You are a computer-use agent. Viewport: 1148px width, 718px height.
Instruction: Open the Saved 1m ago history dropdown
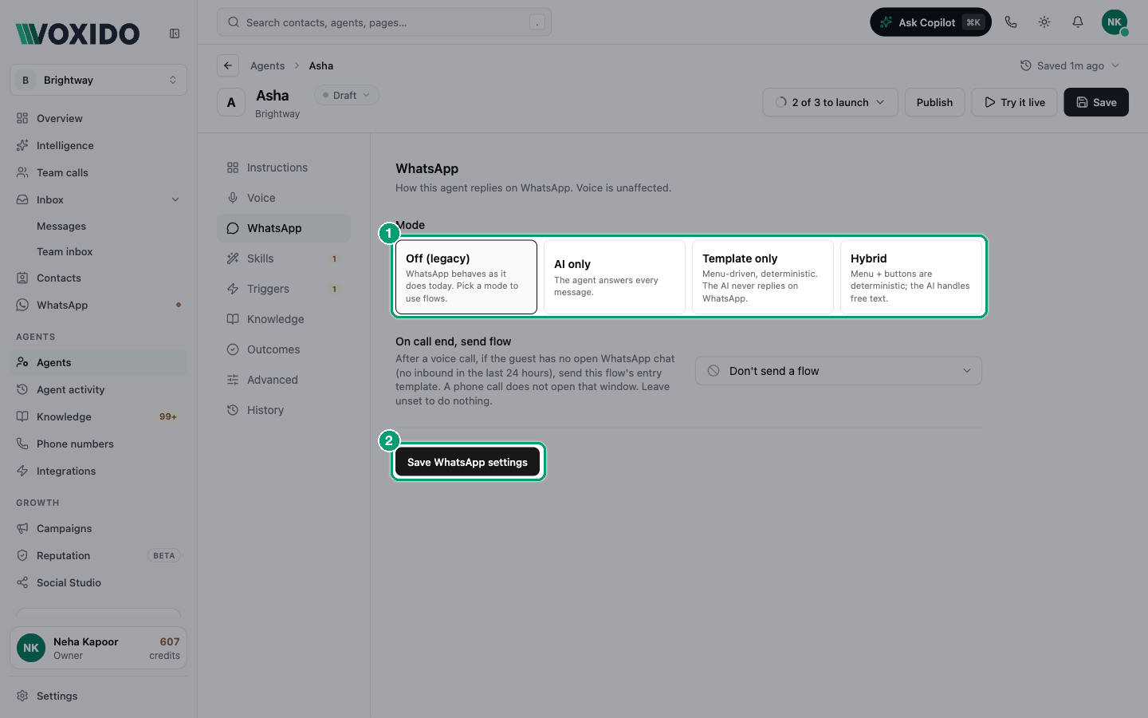(1070, 65)
